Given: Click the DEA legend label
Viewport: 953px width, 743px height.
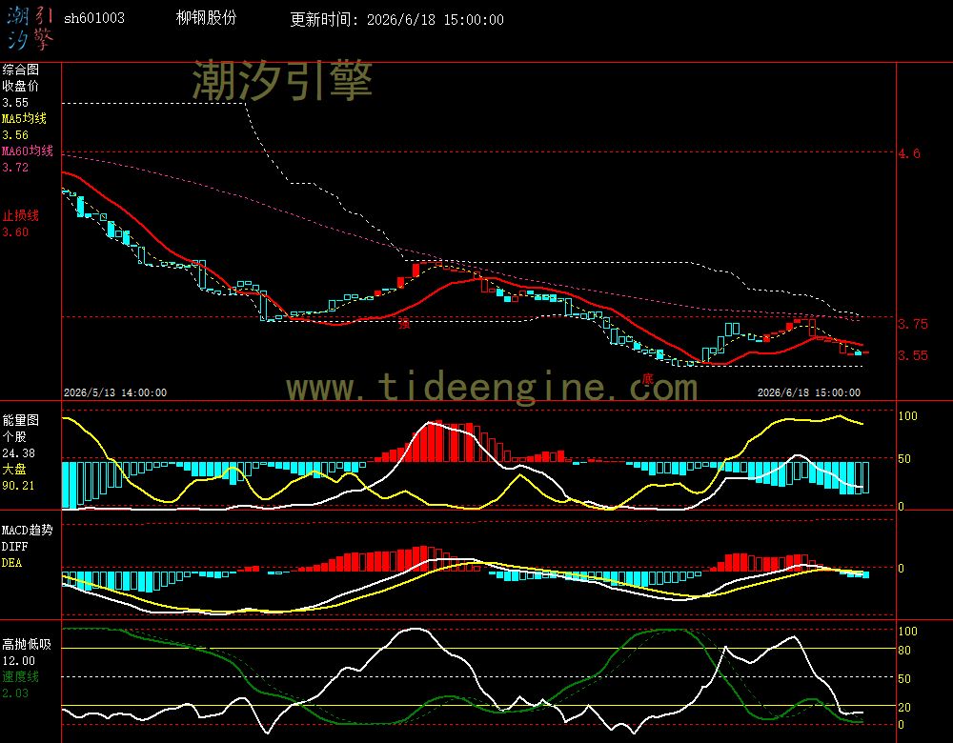Looking at the screenshot, I should click(x=11, y=563).
